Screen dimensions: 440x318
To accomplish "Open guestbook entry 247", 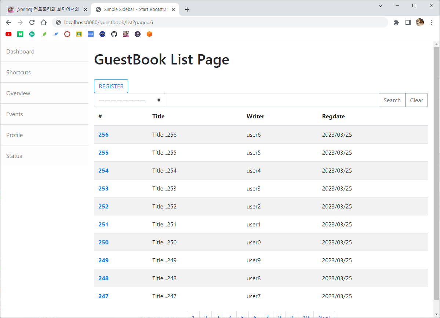I will click(103, 296).
